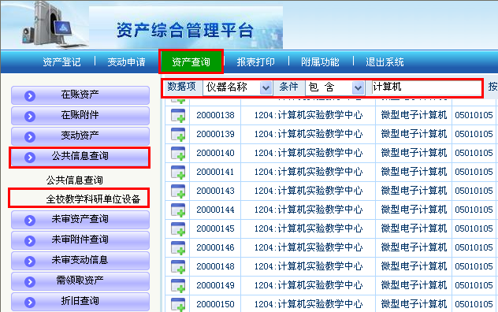Click add icon for row 20000143
Viewport: 498px width, 312px height.
(x=178, y=191)
